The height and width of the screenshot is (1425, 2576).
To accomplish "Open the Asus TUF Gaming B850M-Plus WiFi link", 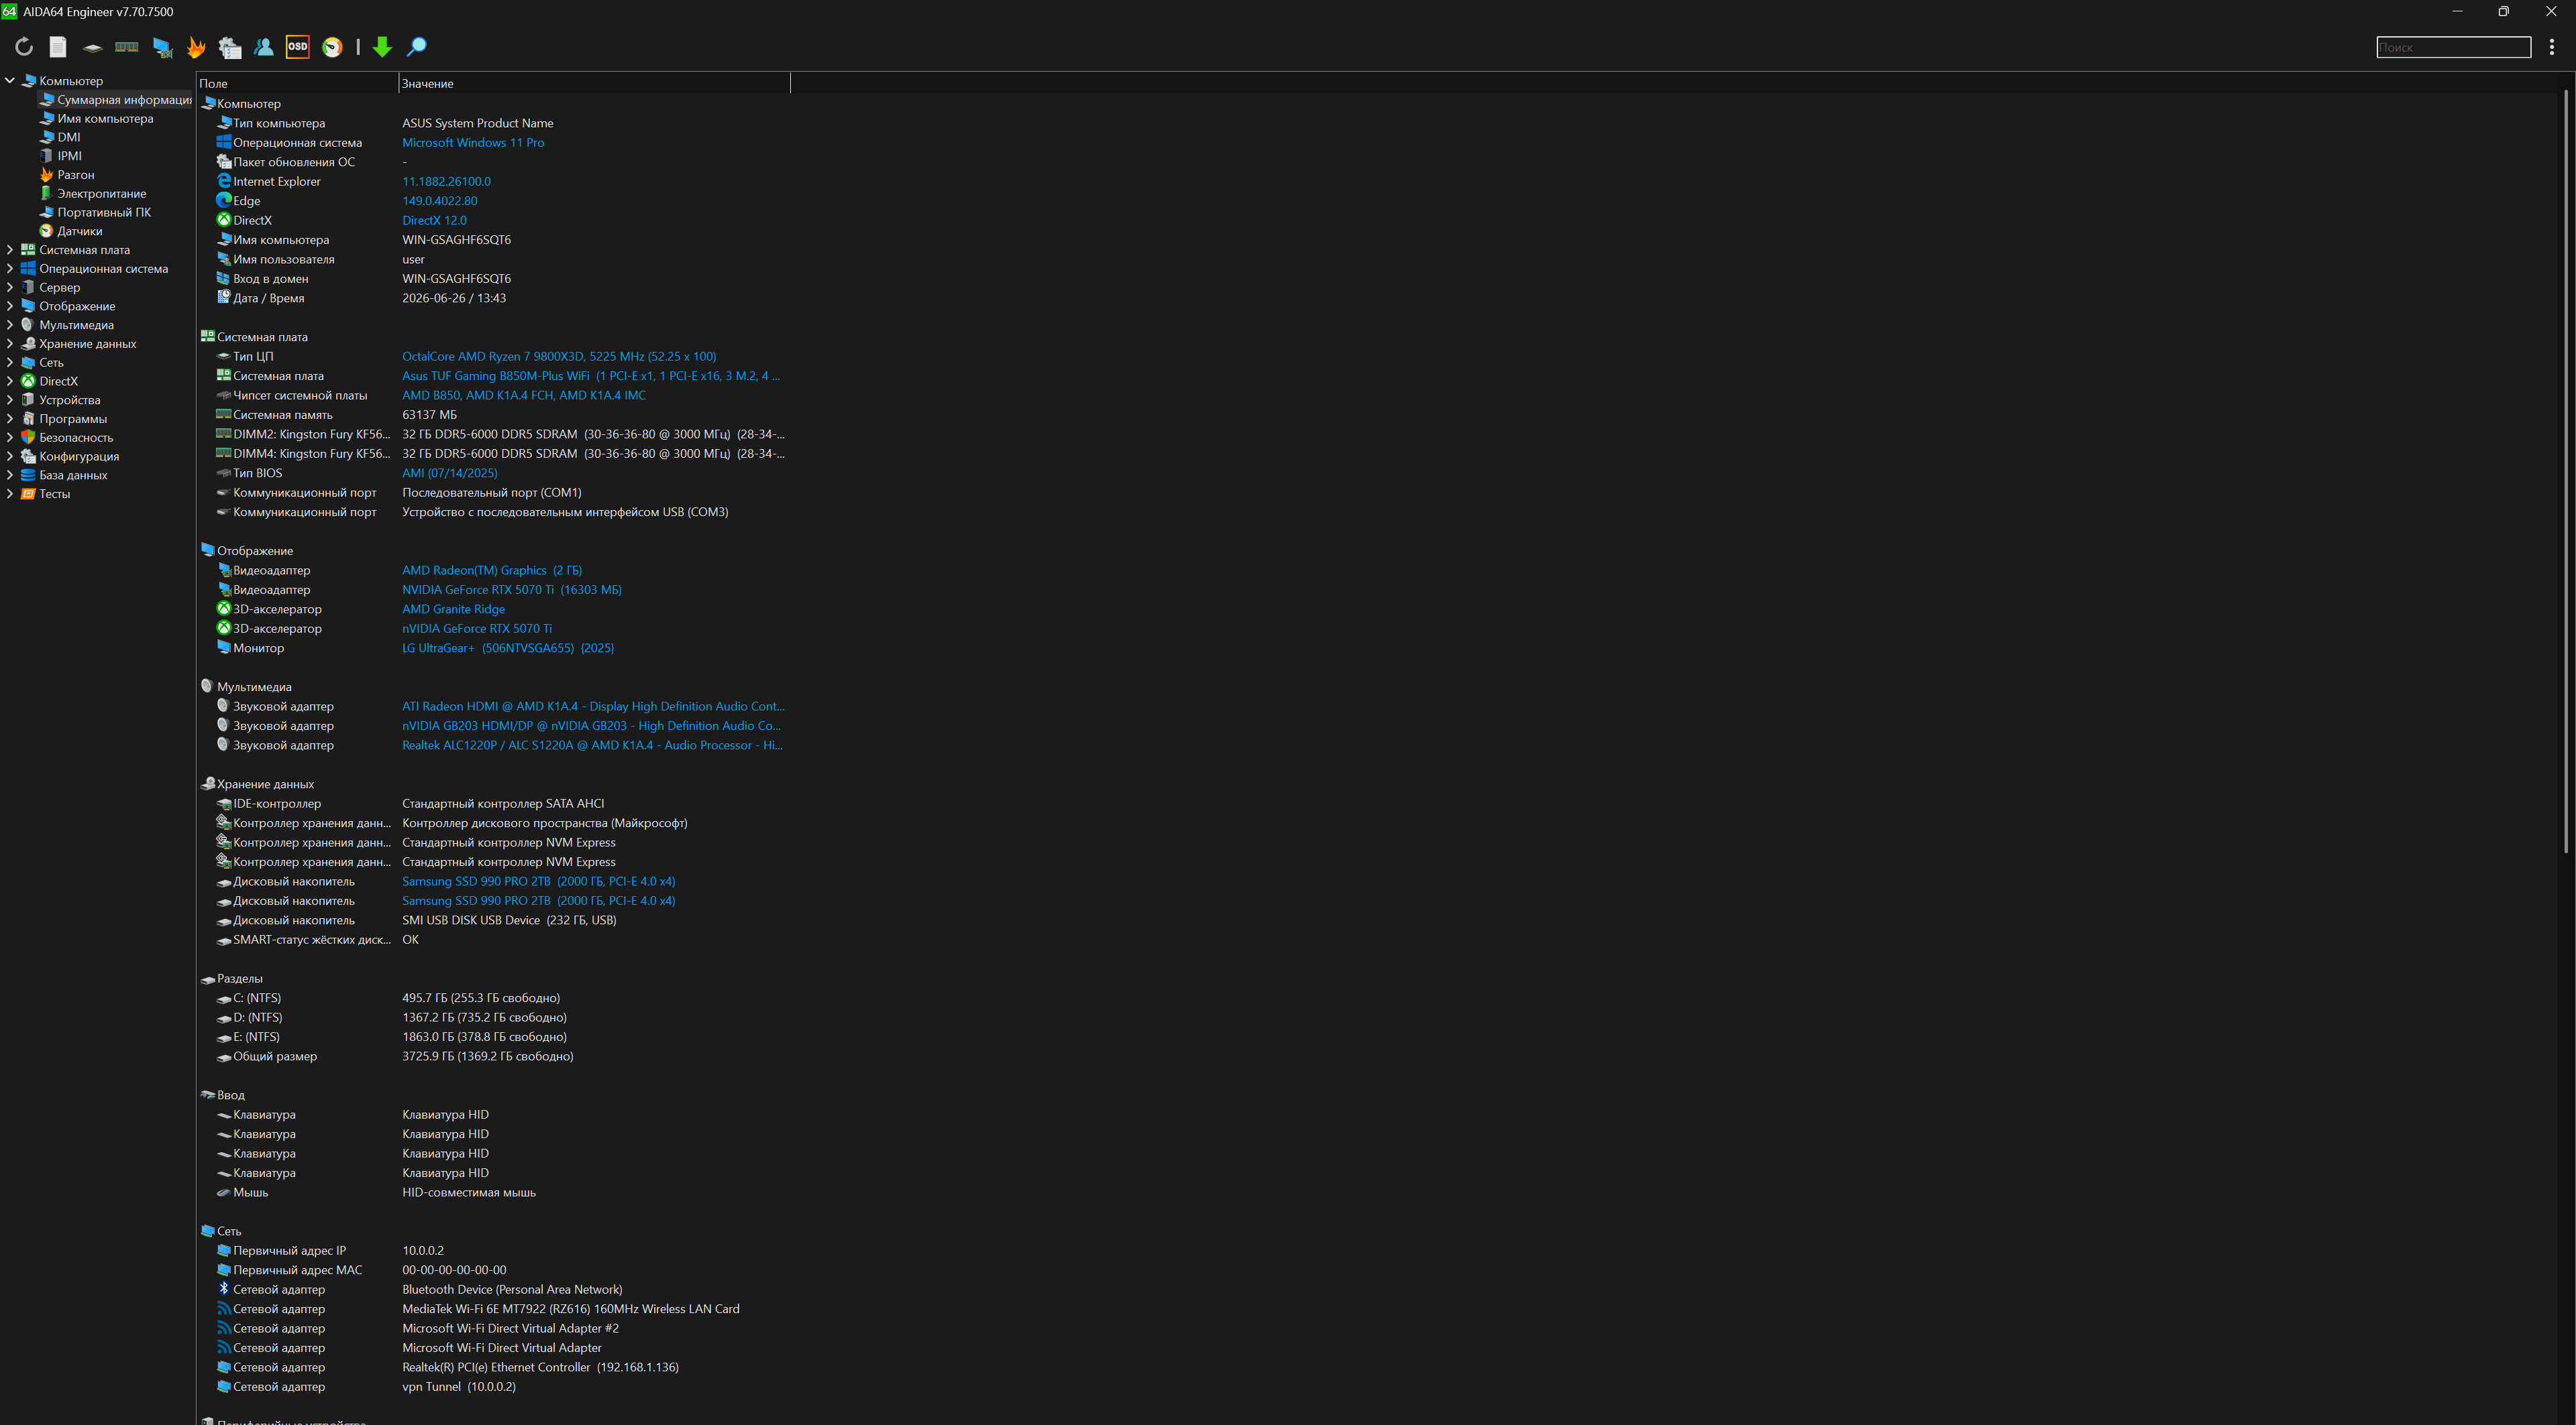I will pyautogui.click(x=591, y=376).
